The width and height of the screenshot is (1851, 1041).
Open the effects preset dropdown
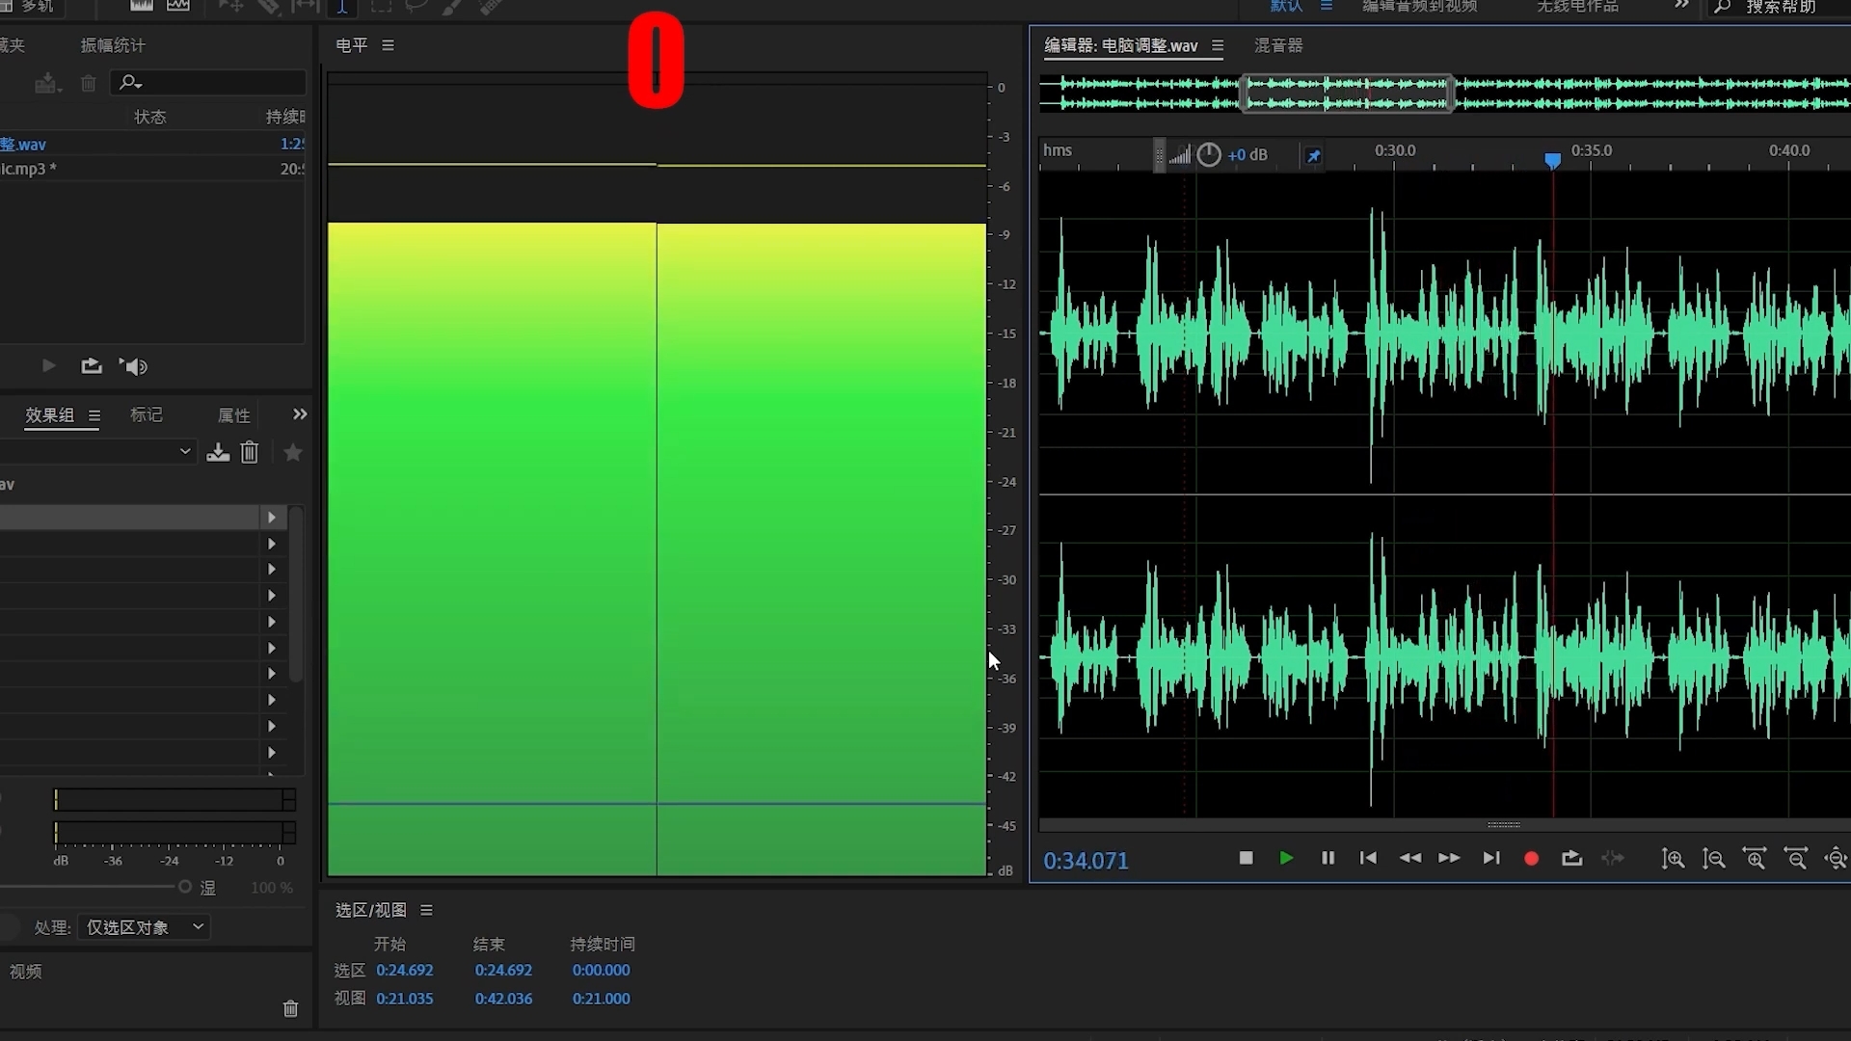[x=185, y=452]
